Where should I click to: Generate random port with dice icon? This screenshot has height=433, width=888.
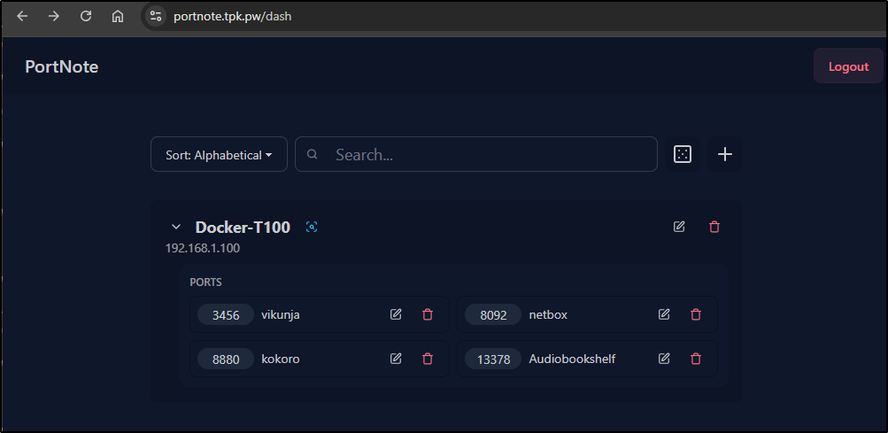click(683, 154)
